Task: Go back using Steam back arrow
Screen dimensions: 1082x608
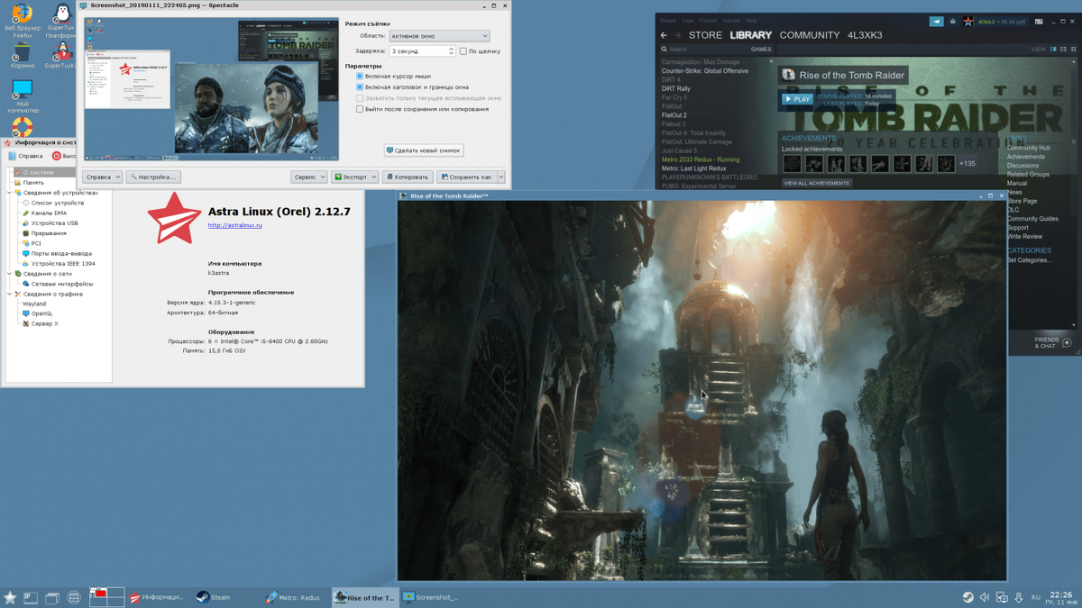Action: (x=665, y=35)
